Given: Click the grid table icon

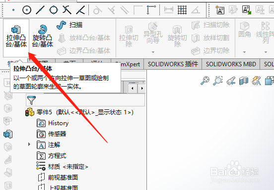Looking at the screenshot, I should [x=182, y=10].
